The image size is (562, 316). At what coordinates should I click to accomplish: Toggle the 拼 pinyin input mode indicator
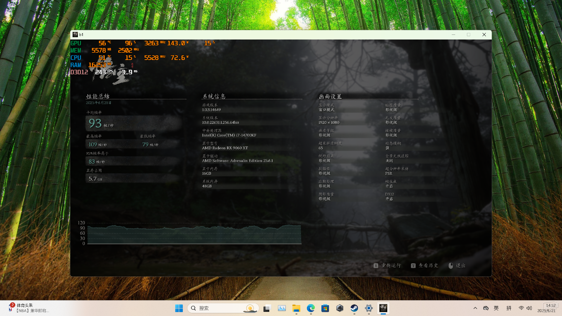click(x=509, y=308)
